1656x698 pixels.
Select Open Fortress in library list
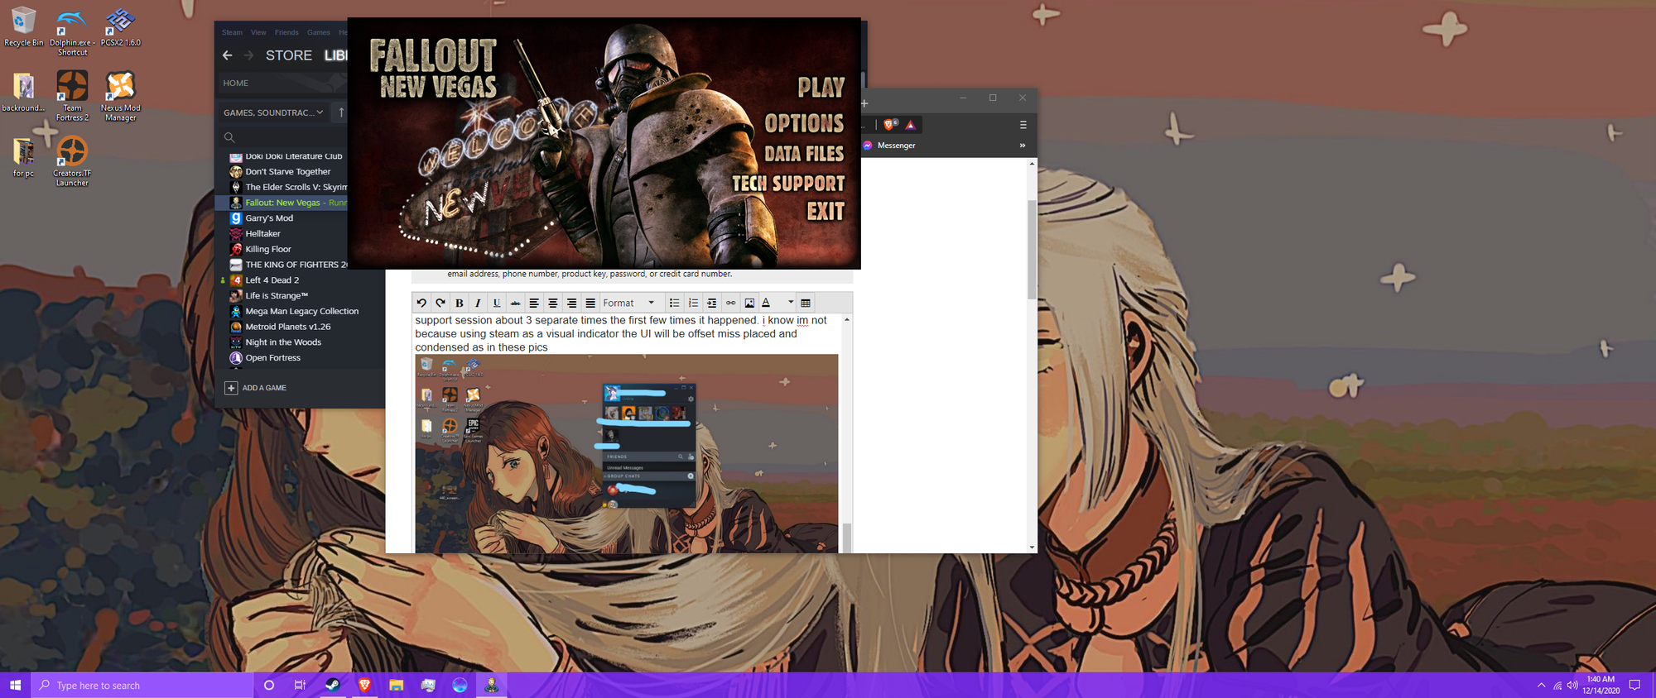tap(272, 358)
